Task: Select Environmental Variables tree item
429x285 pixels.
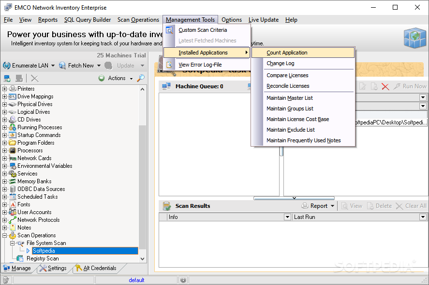Action: 45,166
